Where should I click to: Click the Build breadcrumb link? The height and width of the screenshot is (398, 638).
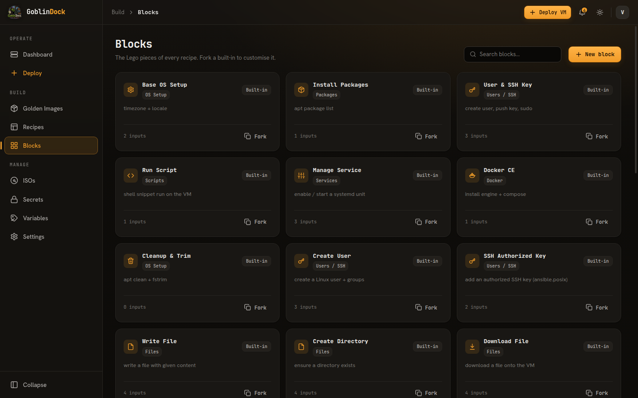coord(118,12)
